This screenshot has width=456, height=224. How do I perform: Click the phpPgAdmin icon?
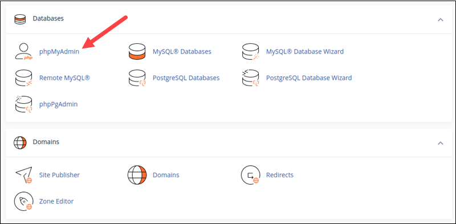23,104
